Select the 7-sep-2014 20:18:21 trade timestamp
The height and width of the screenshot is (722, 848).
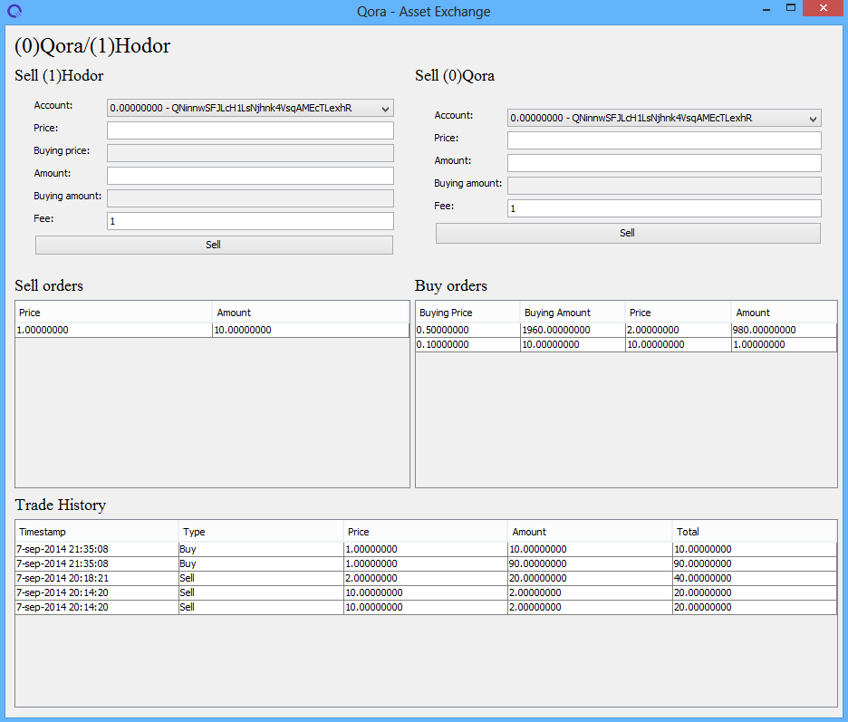[97, 578]
